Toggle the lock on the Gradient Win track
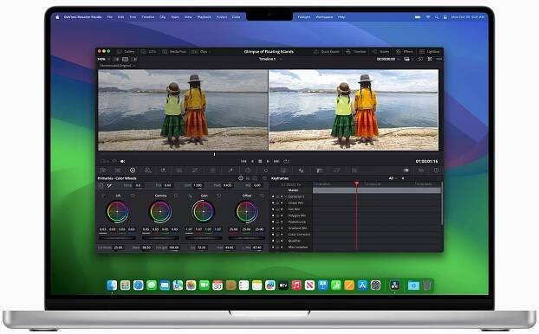539x334 pixels. [277, 228]
